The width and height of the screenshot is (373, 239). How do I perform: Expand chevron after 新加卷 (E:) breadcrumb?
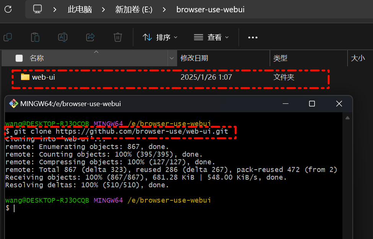point(164,10)
